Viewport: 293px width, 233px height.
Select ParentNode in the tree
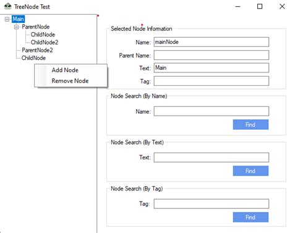[x=36, y=27]
